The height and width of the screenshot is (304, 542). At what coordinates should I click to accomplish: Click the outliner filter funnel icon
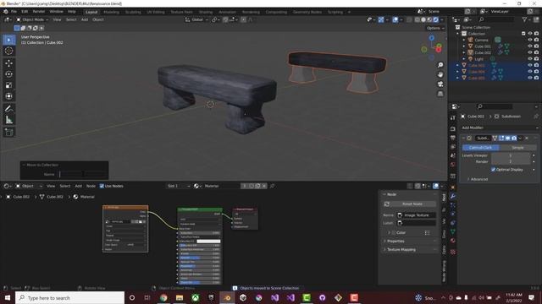click(x=525, y=20)
